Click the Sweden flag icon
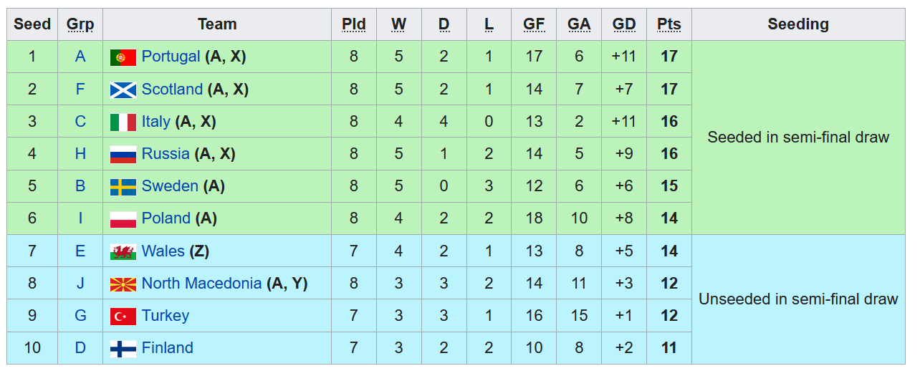This screenshot has height=376, width=920. [x=123, y=187]
